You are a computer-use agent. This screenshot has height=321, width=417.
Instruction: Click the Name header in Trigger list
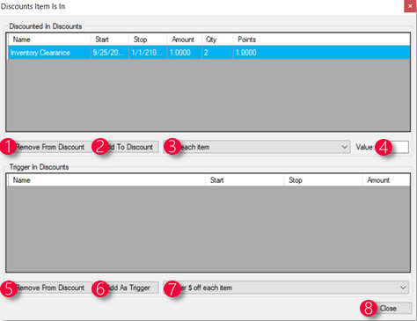click(106, 180)
